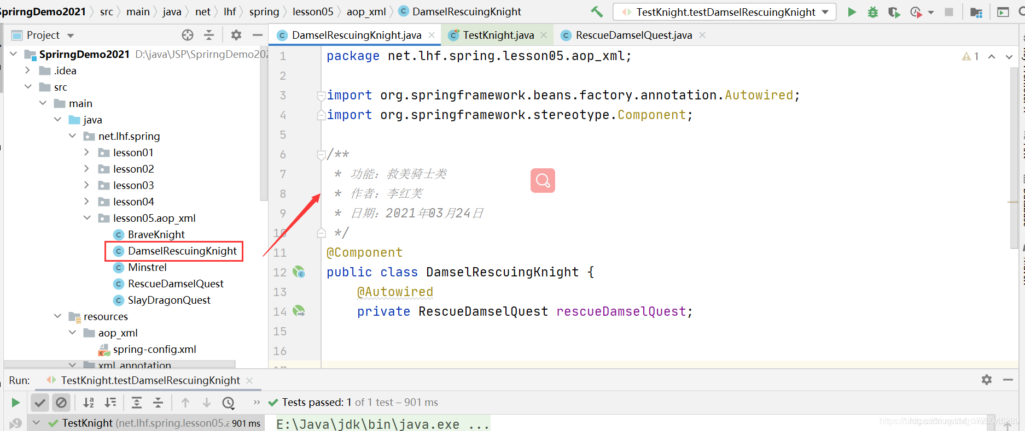Collapse the TestKnight result node
1025x431 pixels.
[36, 423]
